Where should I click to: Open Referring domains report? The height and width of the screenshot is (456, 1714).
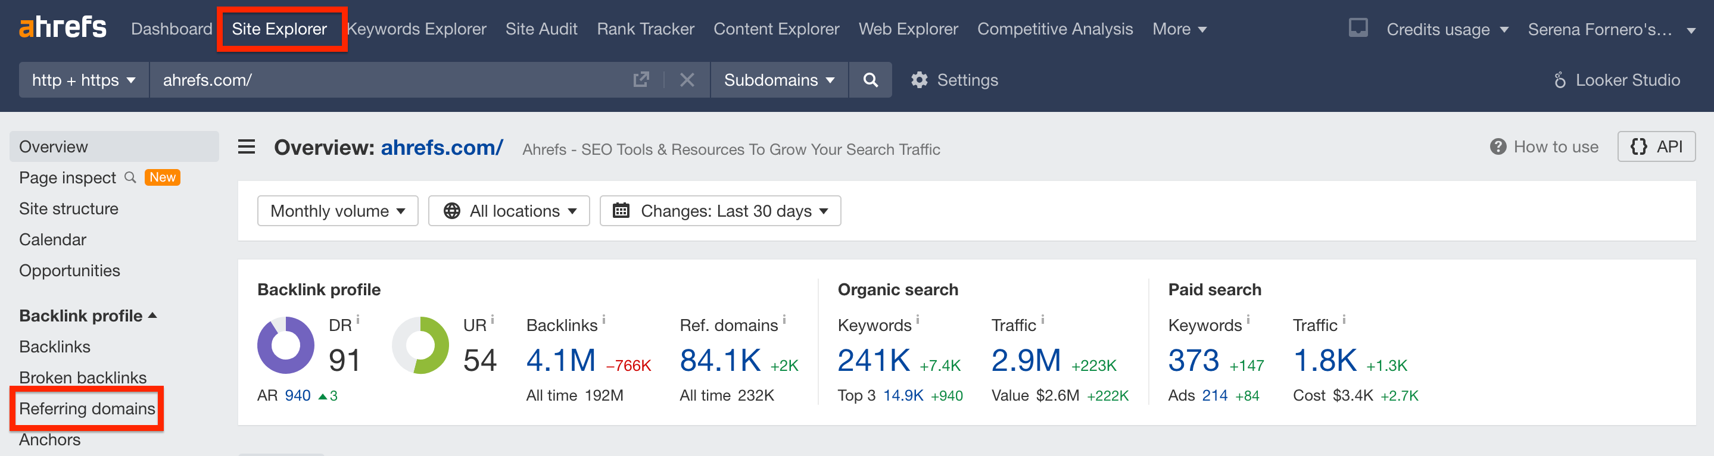tap(87, 409)
